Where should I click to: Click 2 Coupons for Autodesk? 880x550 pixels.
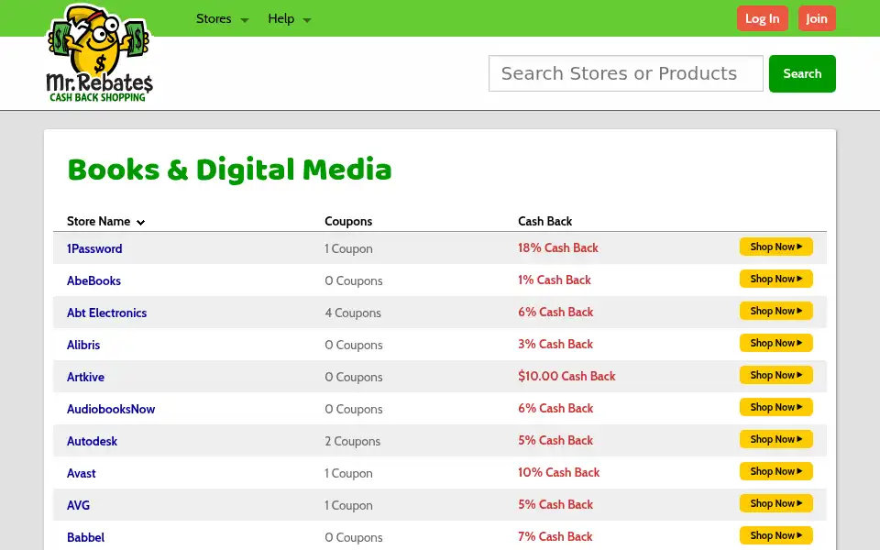(x=352, y=441)
